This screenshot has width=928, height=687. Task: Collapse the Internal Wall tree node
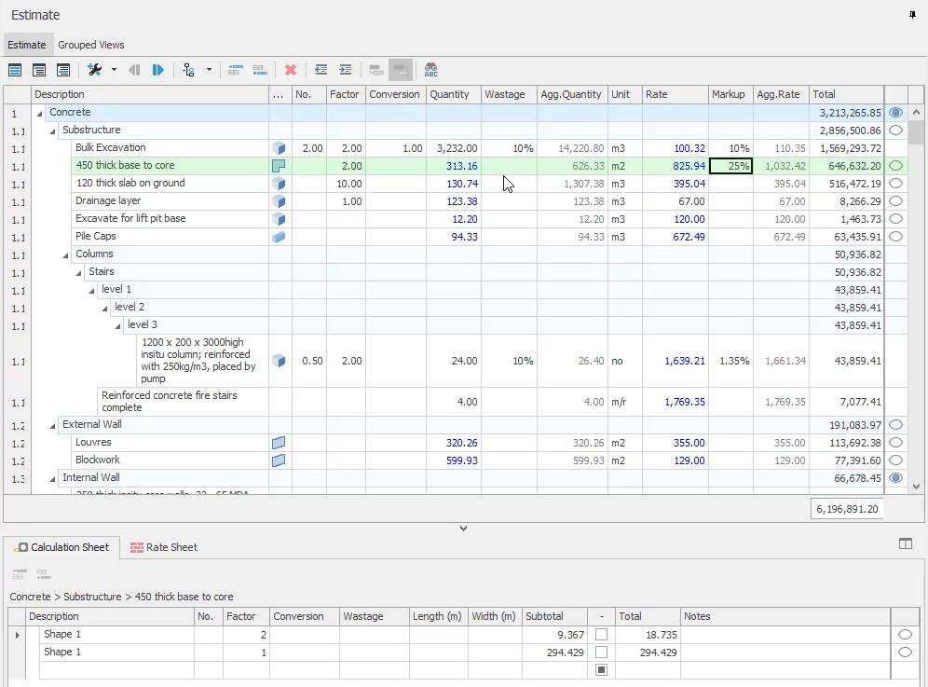coord(52,478)
